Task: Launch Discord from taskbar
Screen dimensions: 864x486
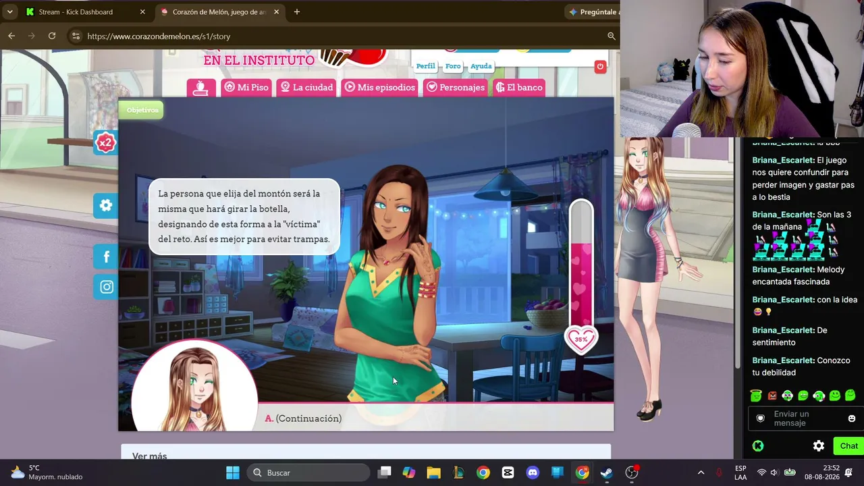Action: click(x=533, y=473)
